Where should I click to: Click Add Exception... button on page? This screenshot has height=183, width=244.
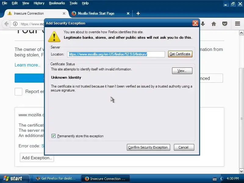click(x=37, y=158)
